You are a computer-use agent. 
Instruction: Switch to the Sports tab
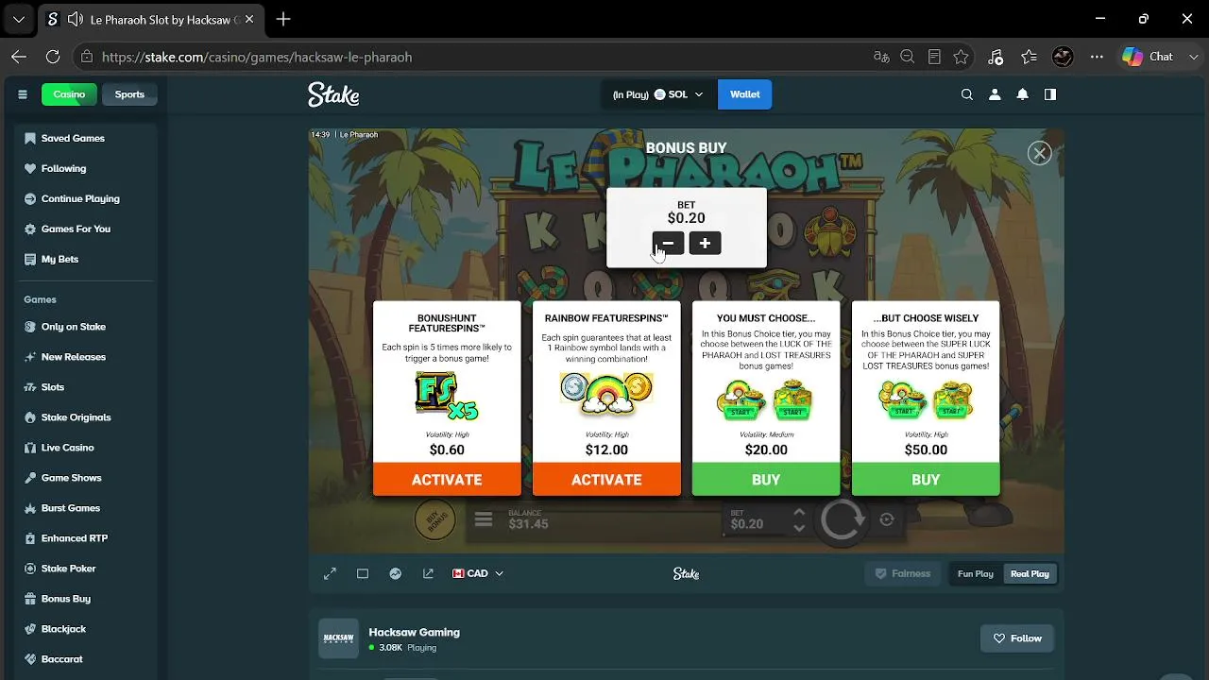click(x=129, y=94)
